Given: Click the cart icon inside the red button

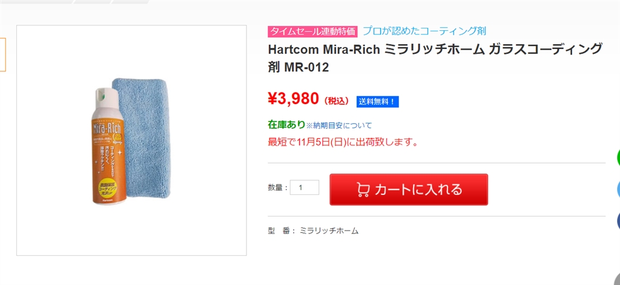Looking at the screenshot, I should 363,189.
